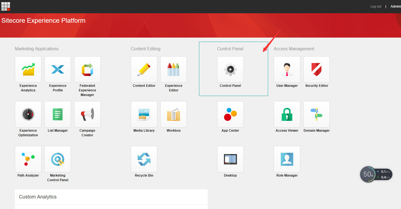Image resolution: width=401 pixels, height=209 pixels.
Task: Launch Marketing Control Panel icon
Action: click(x=58, y=159)
